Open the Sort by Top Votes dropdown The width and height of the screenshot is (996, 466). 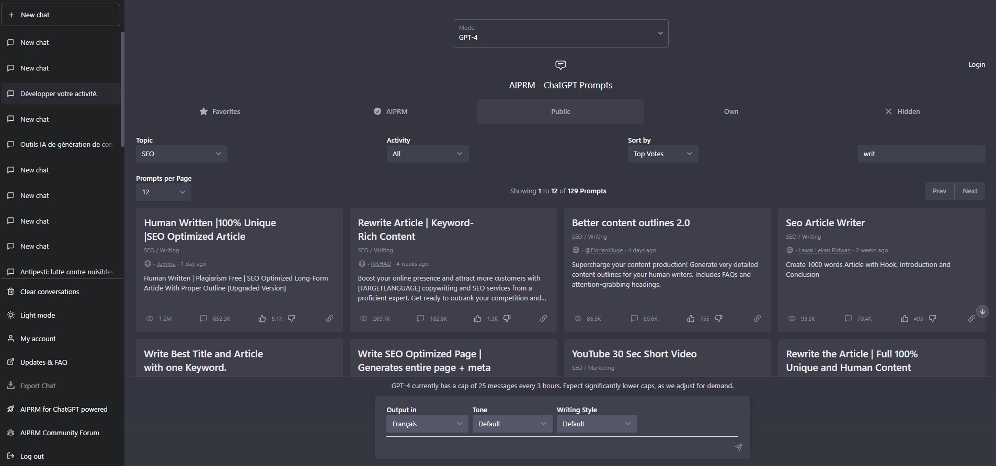[x=662, y=154]
